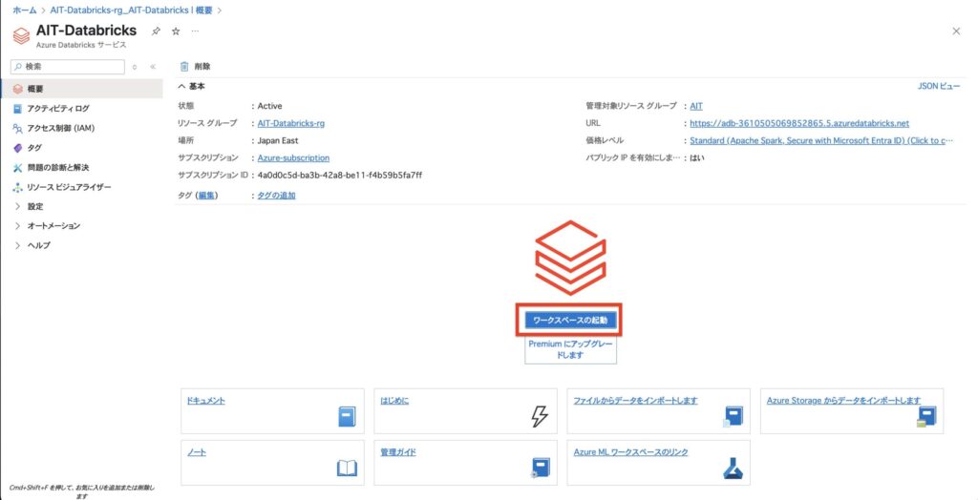
Task: Click Premium にアップグレードします button
Action: 570,349
